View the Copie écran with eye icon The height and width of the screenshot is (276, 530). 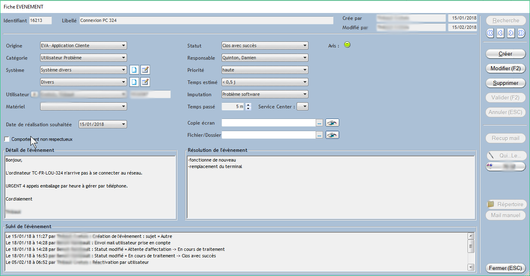[x=332, y=123]
